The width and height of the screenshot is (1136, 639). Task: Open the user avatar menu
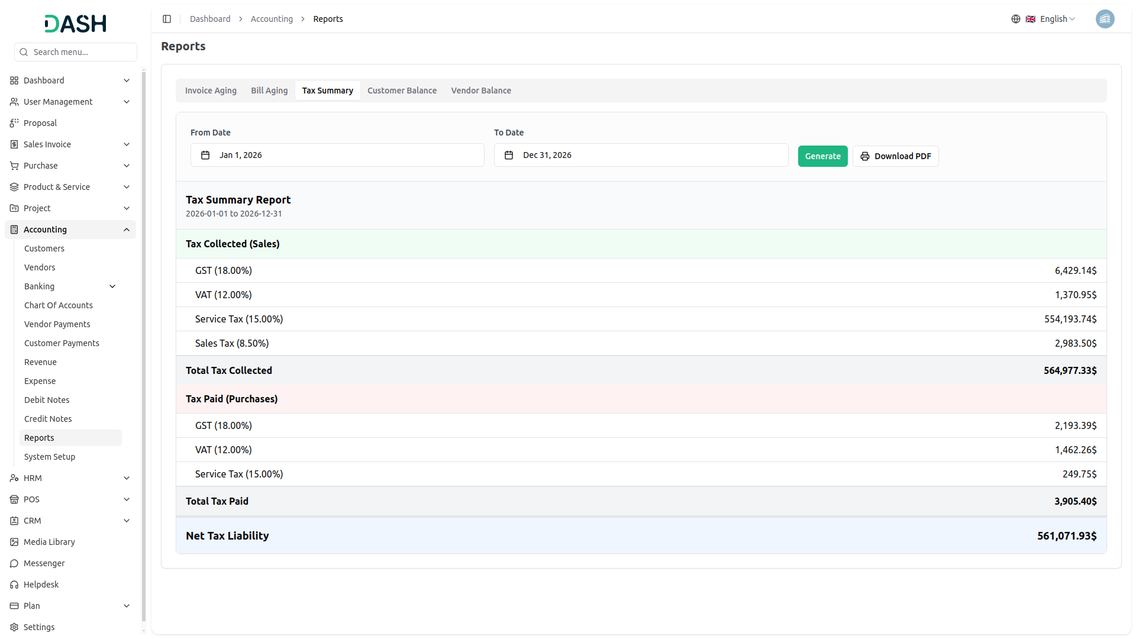point(1105,19)
